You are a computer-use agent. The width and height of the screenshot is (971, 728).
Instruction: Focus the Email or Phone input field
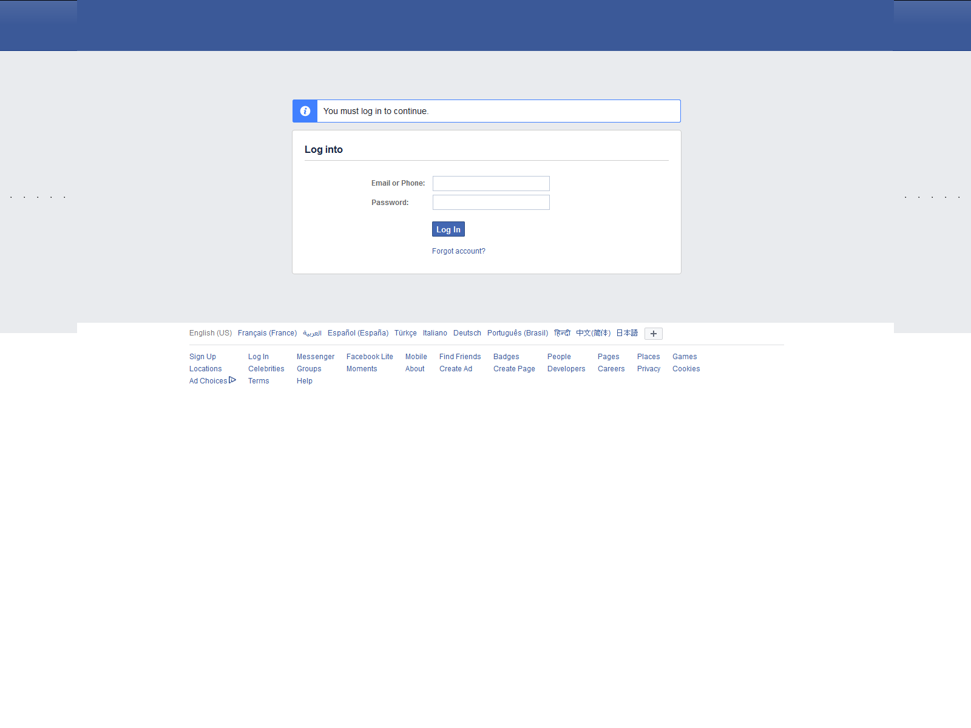(x=491, y=183)
